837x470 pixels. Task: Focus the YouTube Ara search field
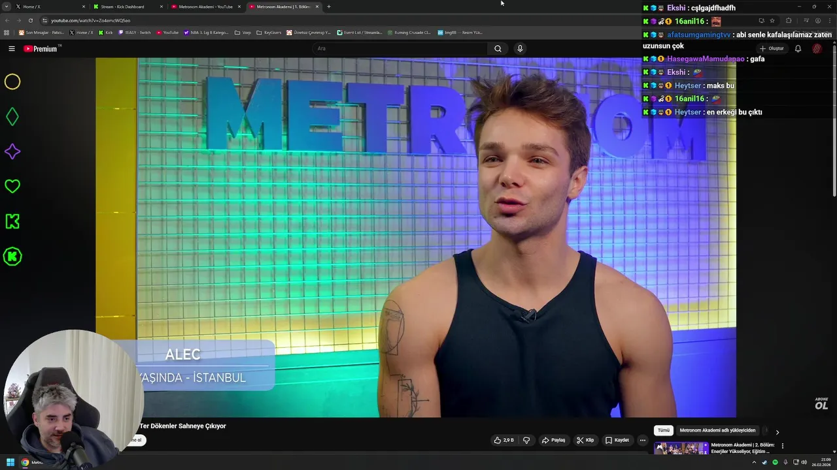click(400, 48)
